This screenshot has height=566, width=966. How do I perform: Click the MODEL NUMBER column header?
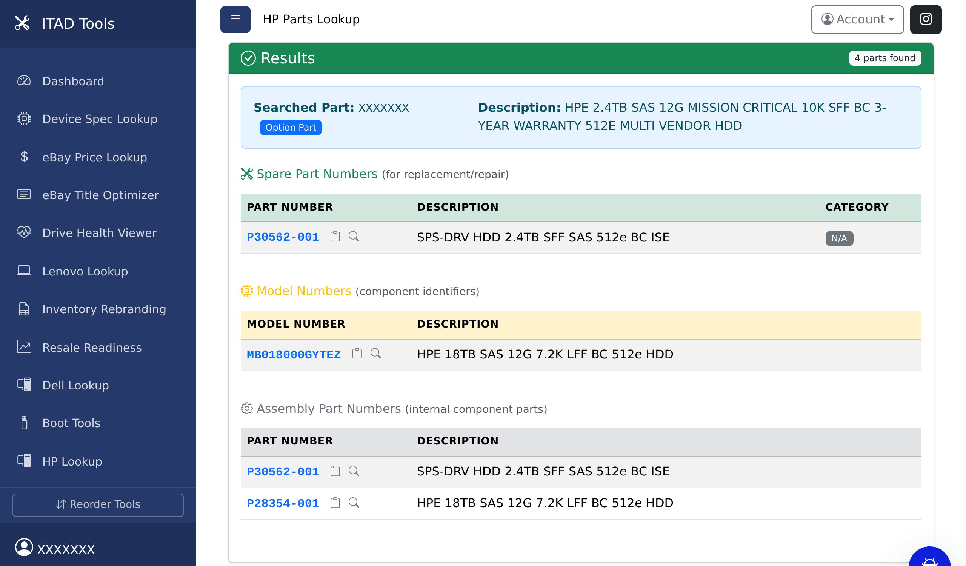pyautogui.click(x=296, y=324)
